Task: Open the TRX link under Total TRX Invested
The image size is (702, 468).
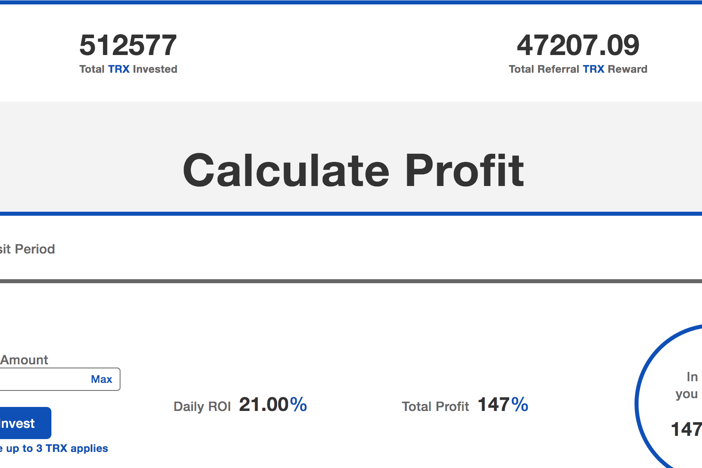Action: [118, 69]
